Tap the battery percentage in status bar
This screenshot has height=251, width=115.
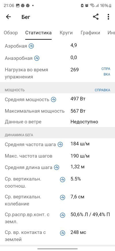click(x=104, y=6)
